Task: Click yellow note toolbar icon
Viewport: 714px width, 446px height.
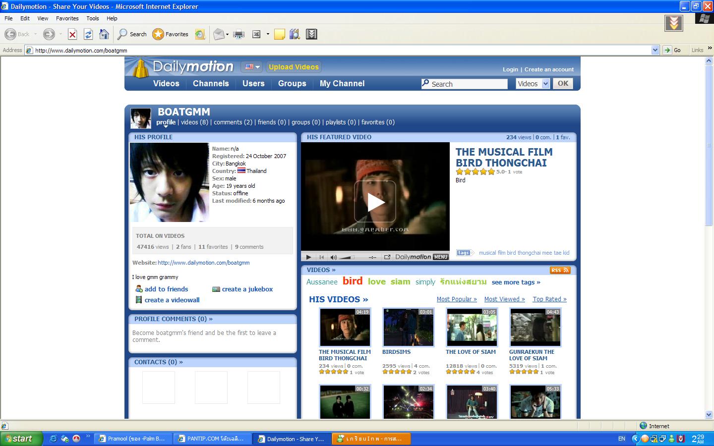Action: (x=280, y=34)
